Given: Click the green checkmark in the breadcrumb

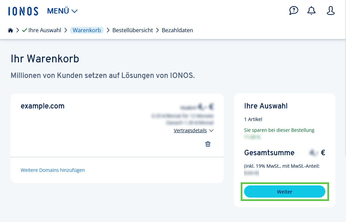Looking at the screenshot, I should pos(24,30).
